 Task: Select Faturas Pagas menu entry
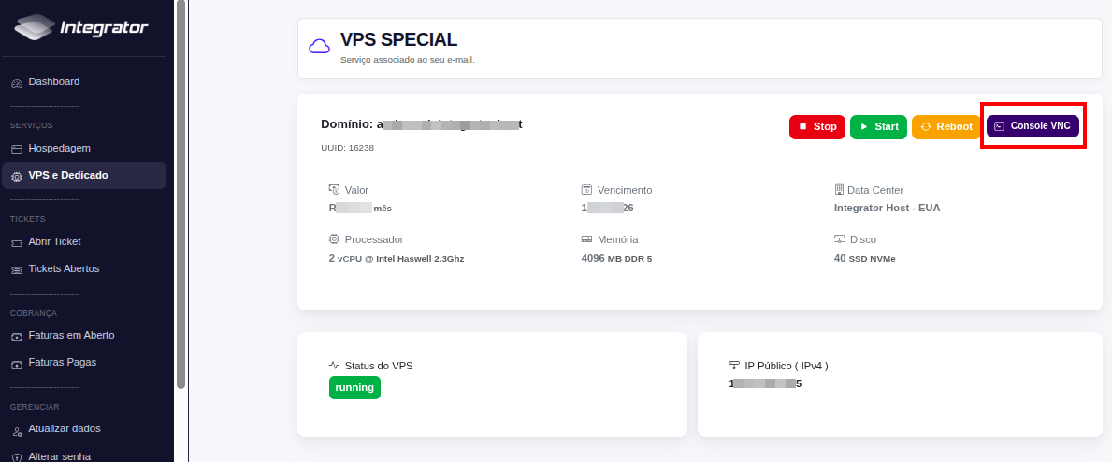tap(62, 362)
